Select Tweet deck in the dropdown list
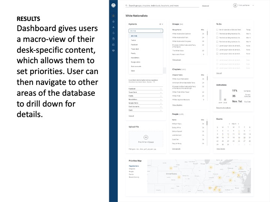The width and height of the screenshot is (270, 202). click(145, 49)
